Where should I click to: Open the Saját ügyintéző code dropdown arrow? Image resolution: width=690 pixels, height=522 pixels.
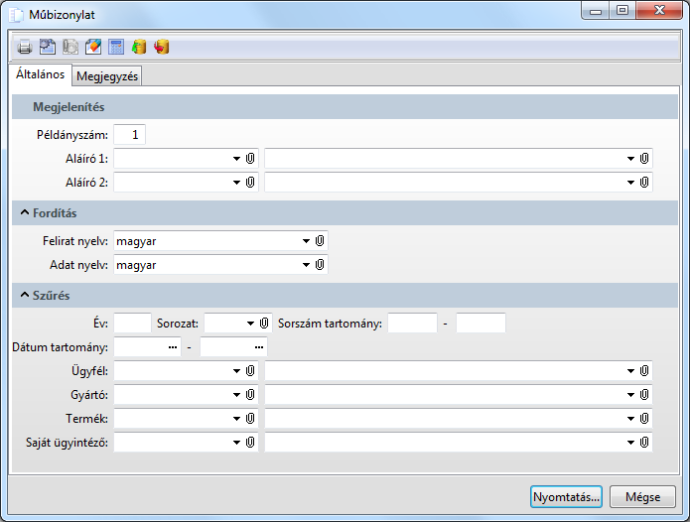tap(236, 443)
